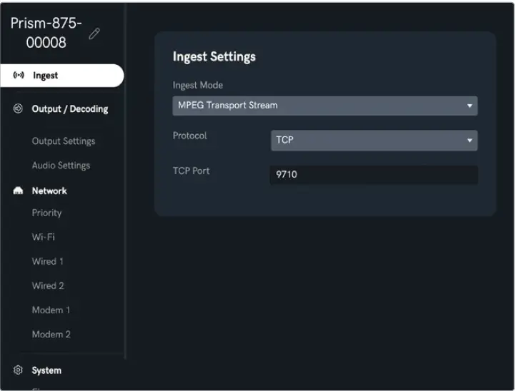Click the System gear icon
Image resolution: width=516 pixels, height=391 pixels.
point(19,370)
